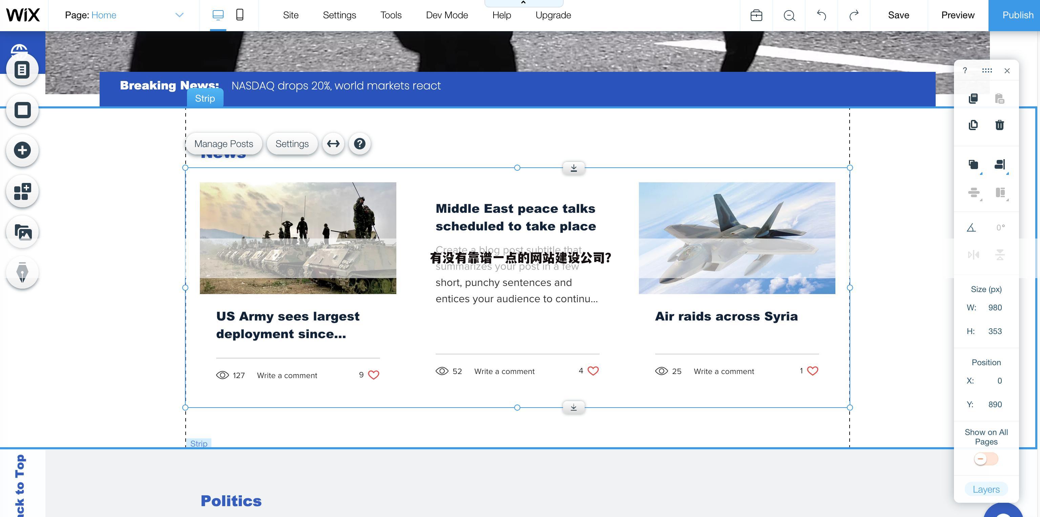Viewport: 1040px width, 517px height.
Task: Open the Menus & Pages panel
Action: [x=22, y=69]
